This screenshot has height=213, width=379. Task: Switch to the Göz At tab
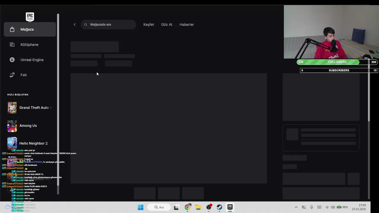tap(167, 25)
